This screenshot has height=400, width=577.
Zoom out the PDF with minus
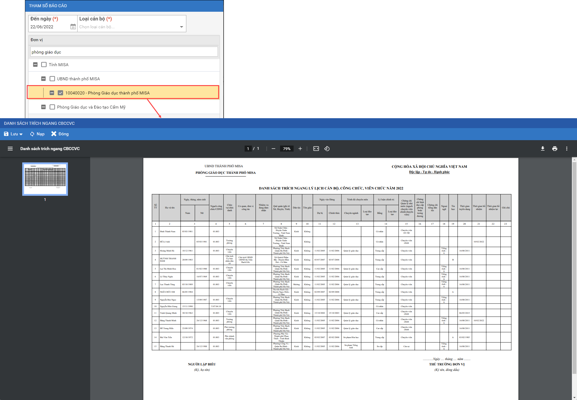click(x=273, y=149)
